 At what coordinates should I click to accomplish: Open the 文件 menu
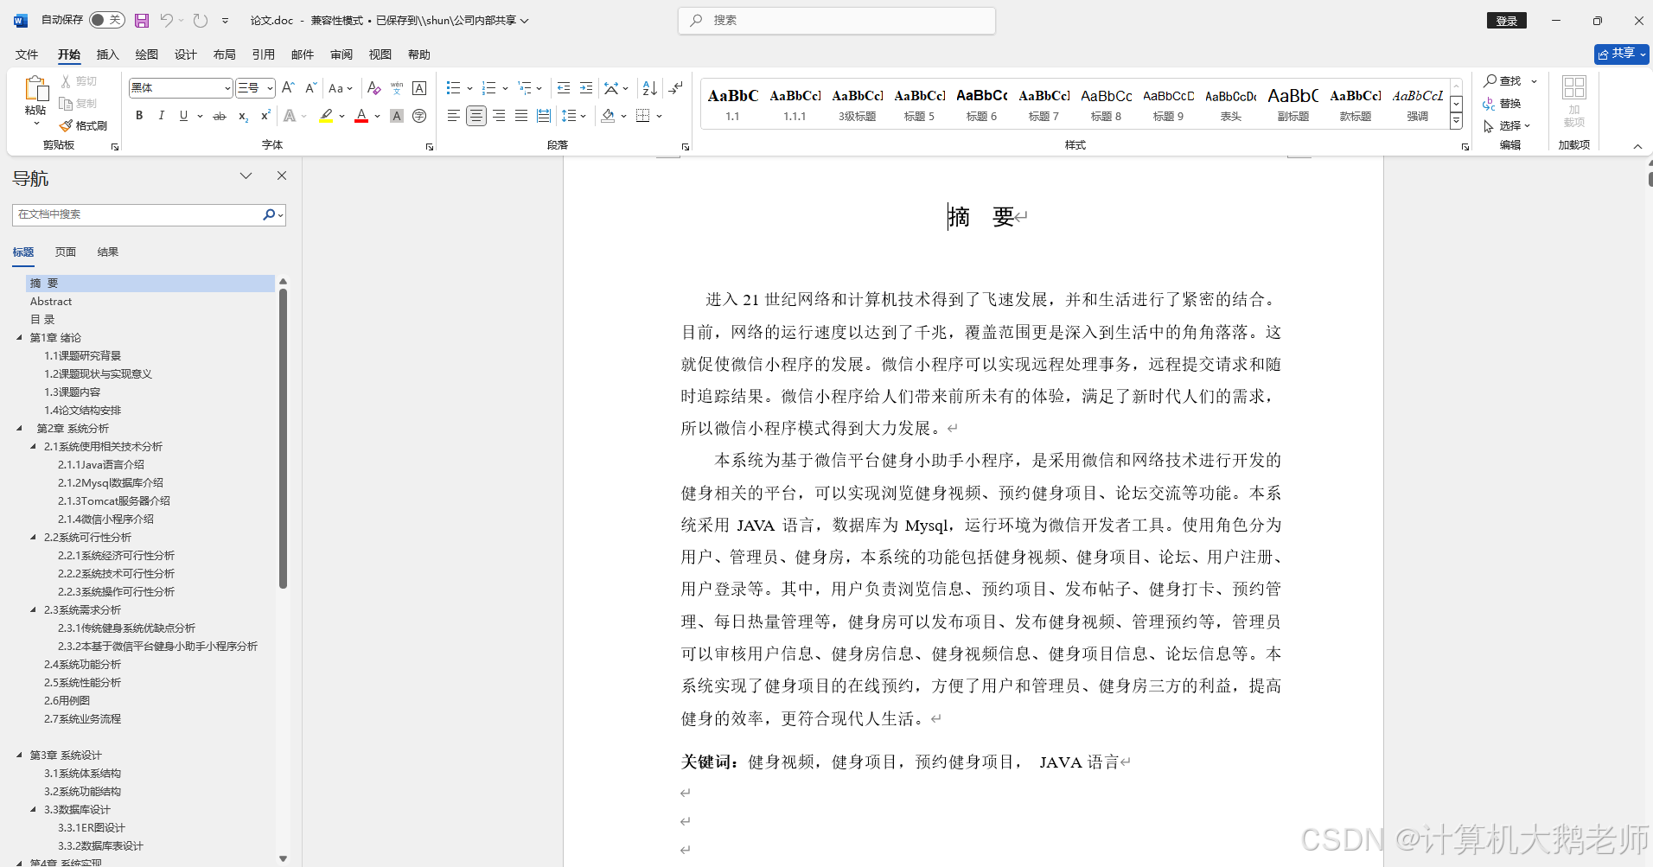[x=27, y=54]
